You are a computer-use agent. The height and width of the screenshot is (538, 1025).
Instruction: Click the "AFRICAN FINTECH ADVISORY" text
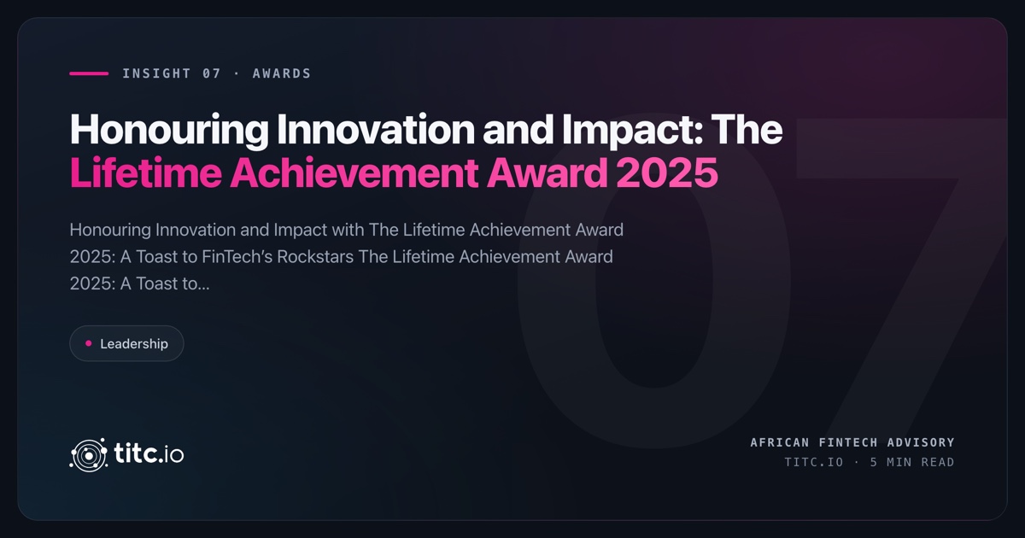point(852,442)
